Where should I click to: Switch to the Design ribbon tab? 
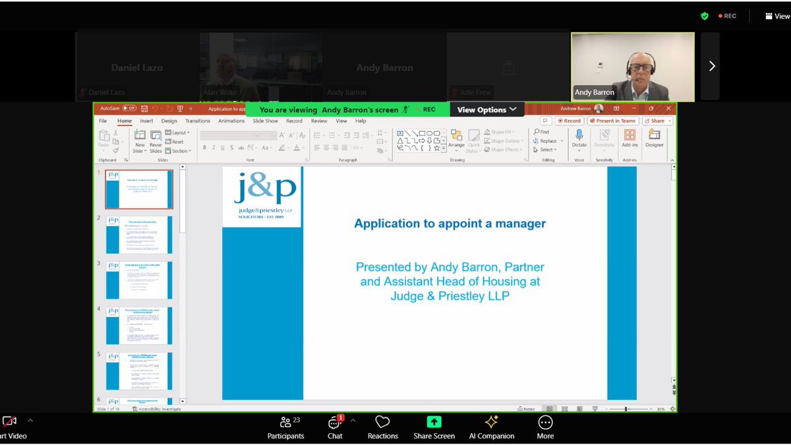169,121
